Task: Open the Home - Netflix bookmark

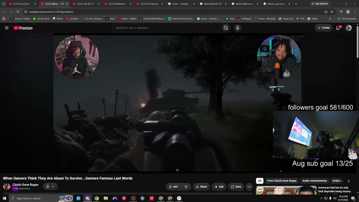Action: click(x=127, y=19)
